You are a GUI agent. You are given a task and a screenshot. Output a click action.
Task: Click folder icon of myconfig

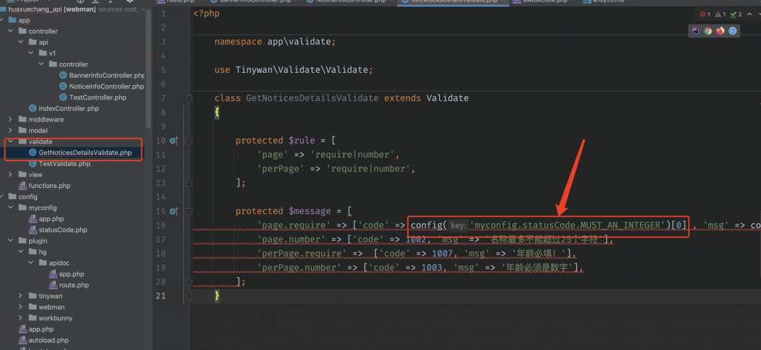(22, 208)
